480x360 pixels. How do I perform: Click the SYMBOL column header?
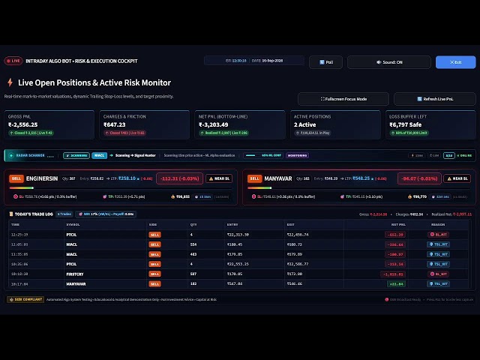[x=73, y=225]
